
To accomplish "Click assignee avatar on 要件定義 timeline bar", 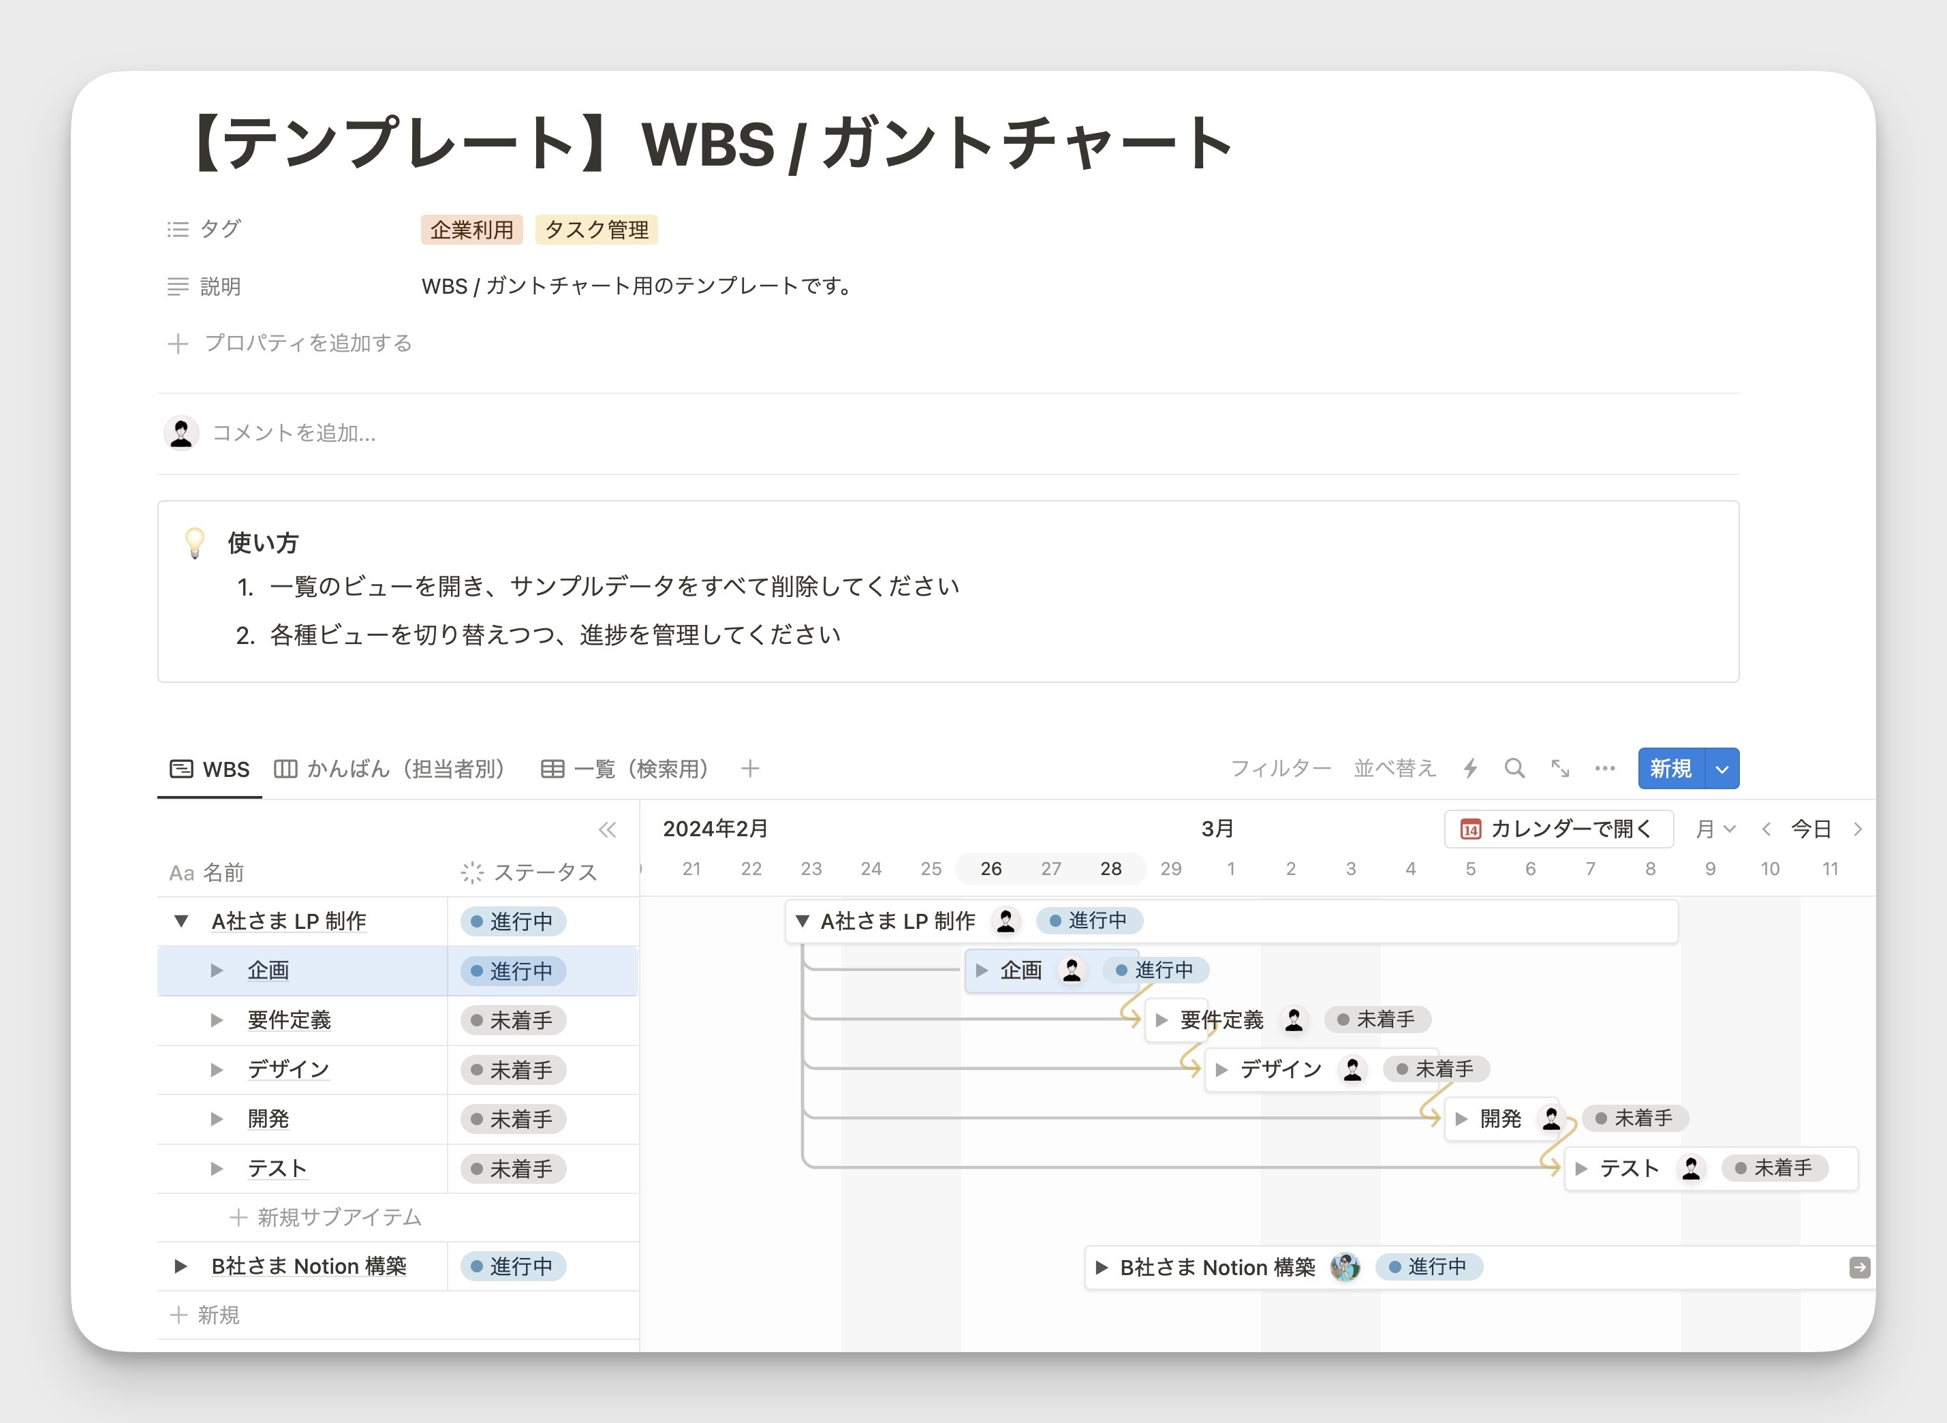I will [1294, 1020].
